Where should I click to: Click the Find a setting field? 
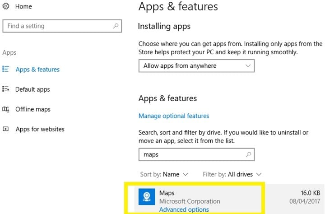click(62, 26)
